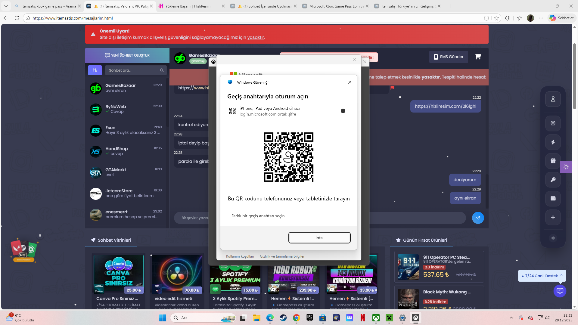Add this page to favorites with star
The width and height of the screenshot is (578, 325).
pyautogui.click(x=496, y=18)
